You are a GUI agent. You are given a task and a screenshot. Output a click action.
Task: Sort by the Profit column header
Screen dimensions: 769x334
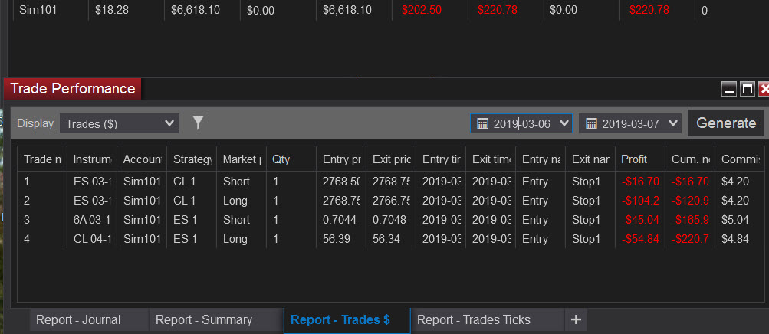click(634, 159)
